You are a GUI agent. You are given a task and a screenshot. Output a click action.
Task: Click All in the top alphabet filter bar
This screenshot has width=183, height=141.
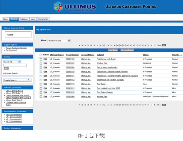point(164,45)
